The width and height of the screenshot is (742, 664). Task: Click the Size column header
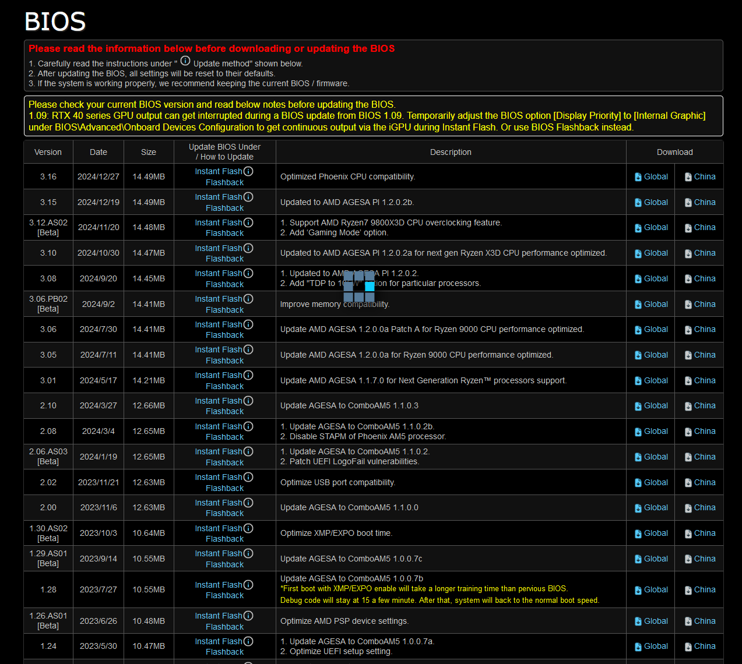149,152
